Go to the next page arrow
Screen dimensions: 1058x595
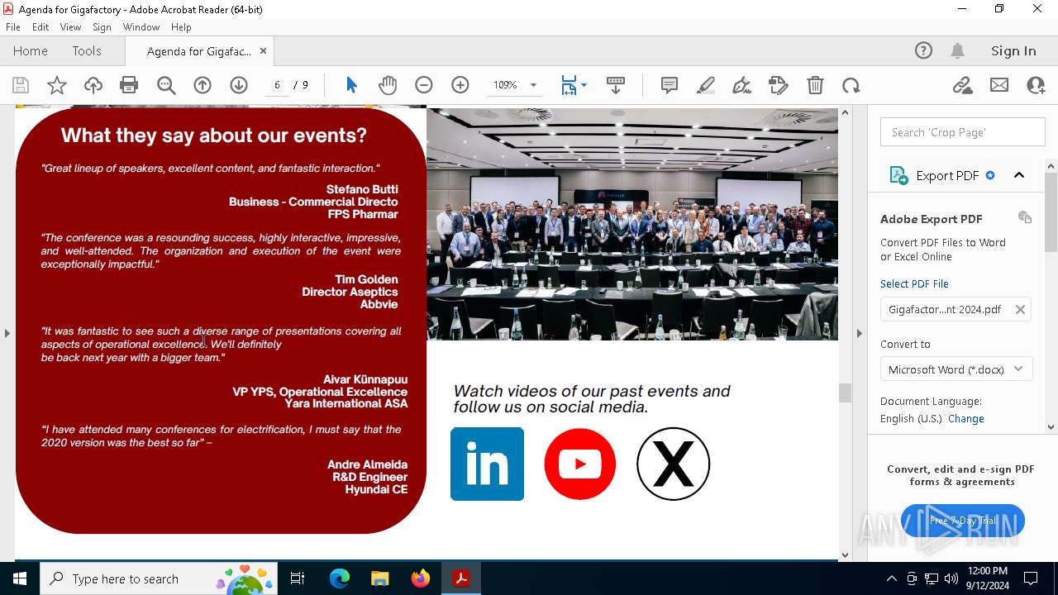(x=239, y=85)
